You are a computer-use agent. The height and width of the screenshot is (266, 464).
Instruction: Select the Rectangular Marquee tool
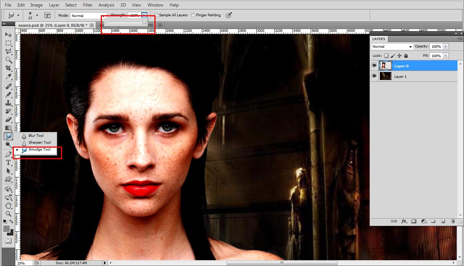pyautogui.click(x=8, y=43)
